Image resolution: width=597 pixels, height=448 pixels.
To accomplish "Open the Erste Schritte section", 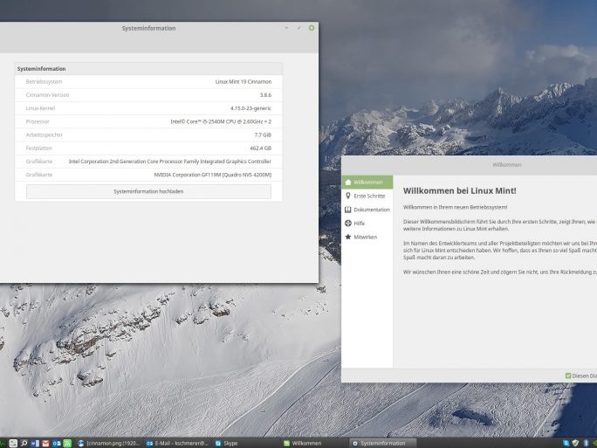I will pyautogui.click(x=367, y=196).
